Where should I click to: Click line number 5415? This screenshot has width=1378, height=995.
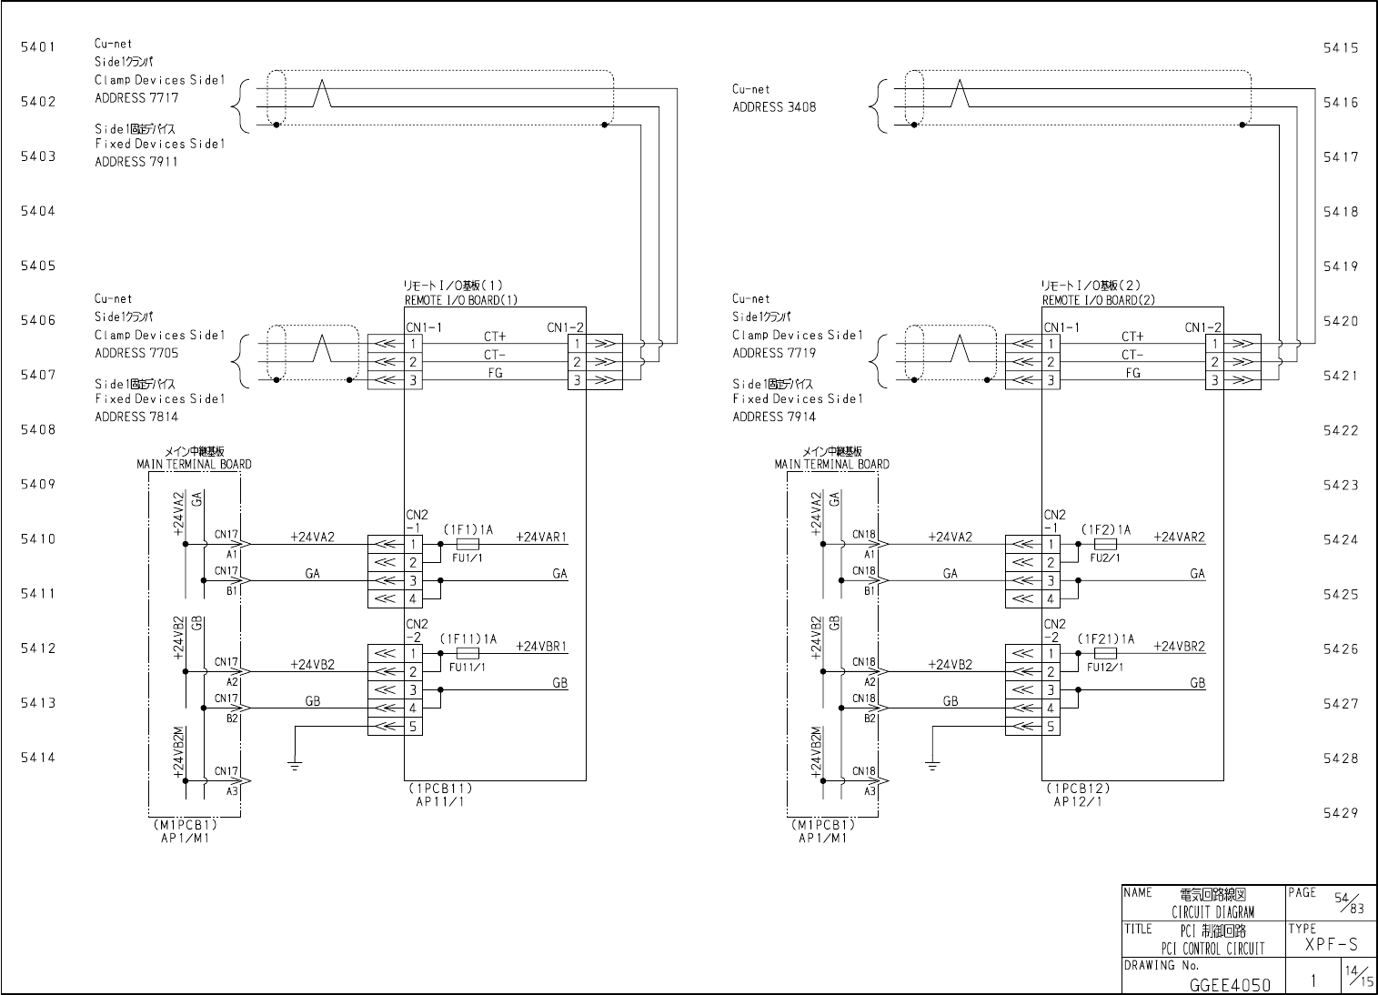tap(1340, 47)
